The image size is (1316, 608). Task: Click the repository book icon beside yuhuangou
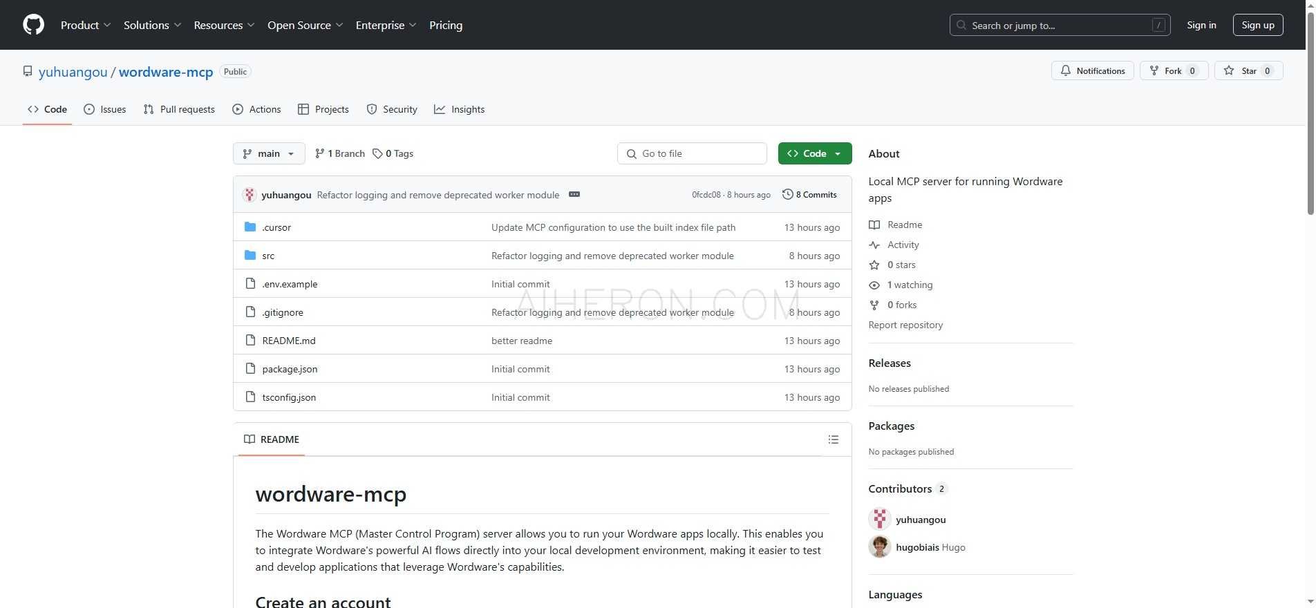coord(28,71)
